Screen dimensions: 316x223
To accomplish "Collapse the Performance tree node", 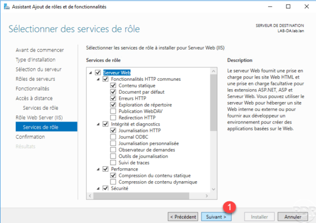I will [x=98, y=169].
